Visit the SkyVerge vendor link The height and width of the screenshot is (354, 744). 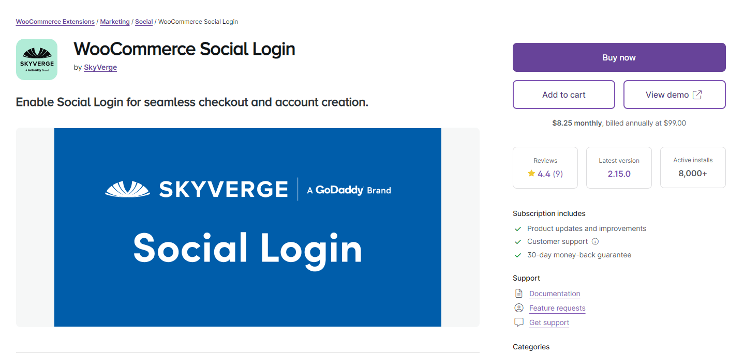(100, 67)
